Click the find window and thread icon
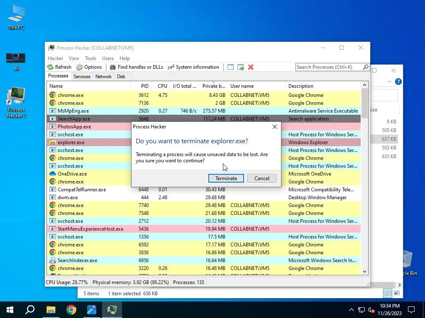Viewport: 425px width, 318px height. tap(240, 67)
